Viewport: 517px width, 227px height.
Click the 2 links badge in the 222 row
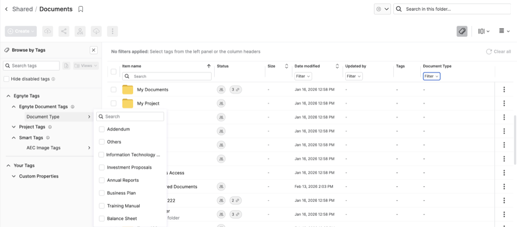[236, 200]
